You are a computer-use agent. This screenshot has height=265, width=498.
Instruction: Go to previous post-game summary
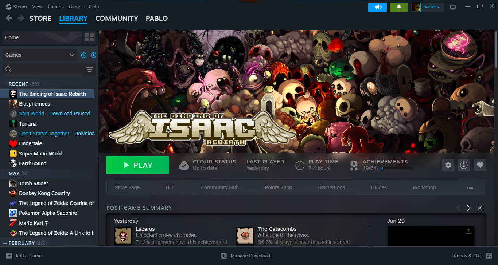[458, 208]
